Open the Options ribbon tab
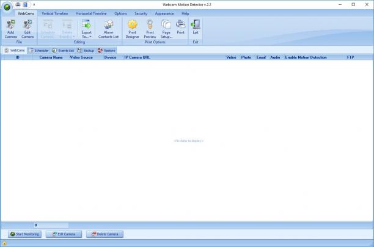This screenshot has width=374, height=247. (x=120, y=13)
